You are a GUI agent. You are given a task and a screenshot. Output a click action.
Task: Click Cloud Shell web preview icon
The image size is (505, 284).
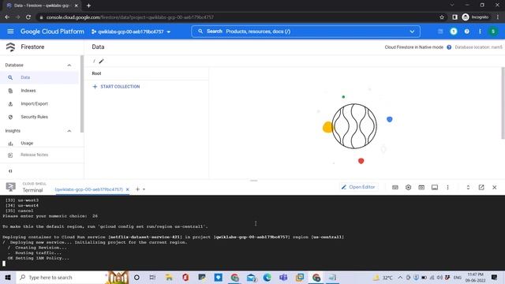point(421,187)
